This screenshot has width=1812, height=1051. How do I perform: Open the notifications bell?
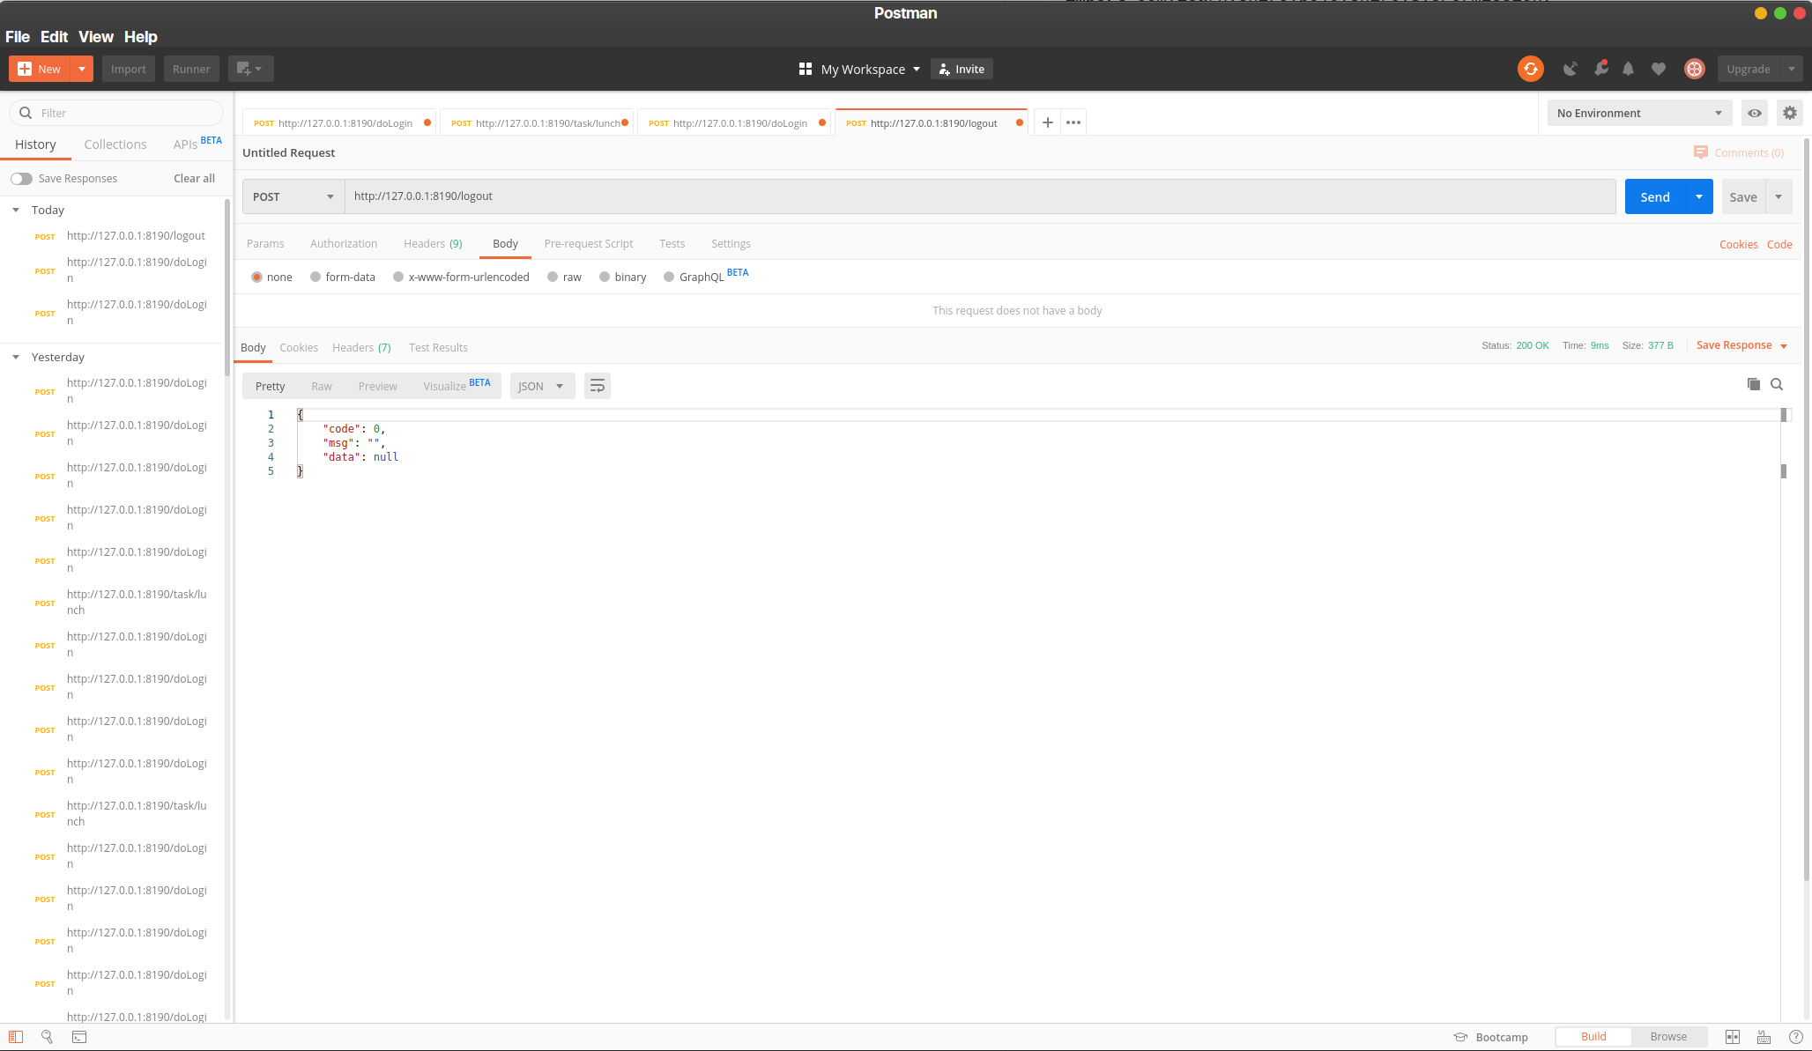(1628, 69)
